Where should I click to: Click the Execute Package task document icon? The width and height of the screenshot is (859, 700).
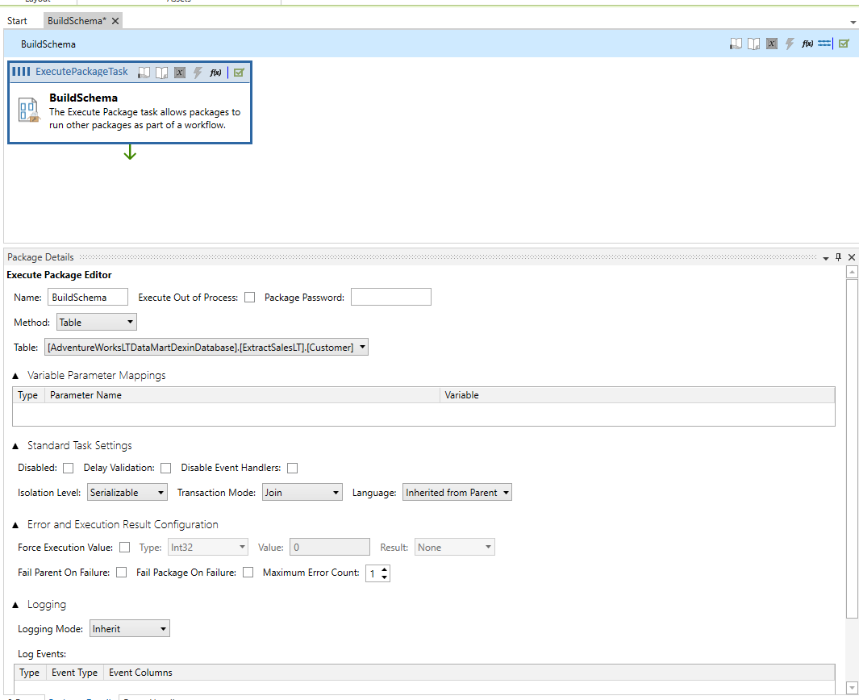[28, 110]
